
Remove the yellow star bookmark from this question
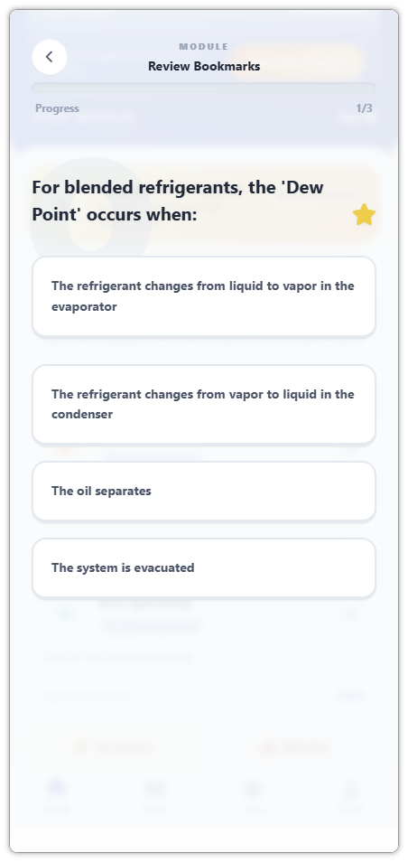click(x=364, y=214)
